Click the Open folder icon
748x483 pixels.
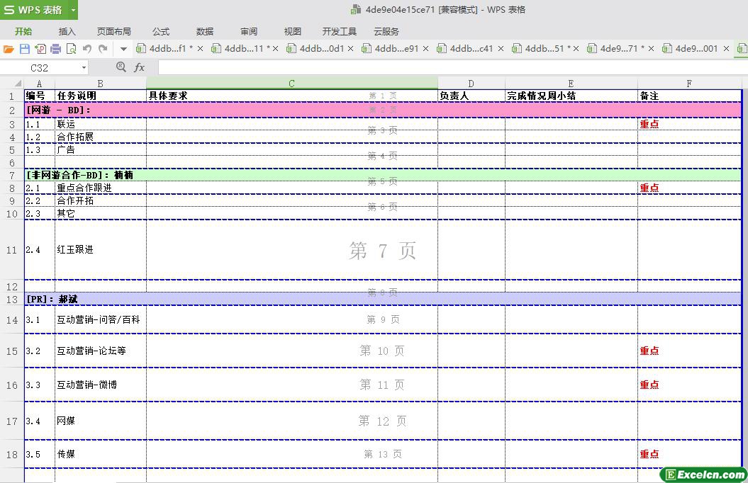click(9, 49)
